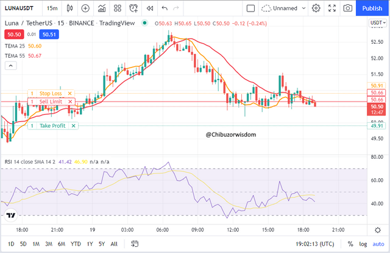The image size is (390, 253).
Task: Create an alert with alarm clock icon
Action: [133, 8]
